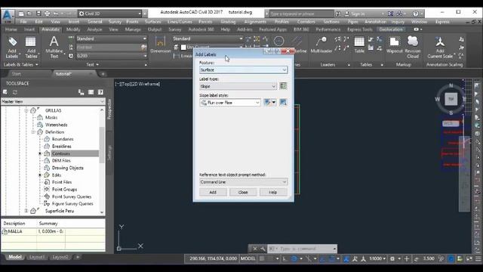This screenshot has width=483, height=272.
Task: Open the text height 0.200 dropdown
Action: pyautogui.click(x=112, y=56)
